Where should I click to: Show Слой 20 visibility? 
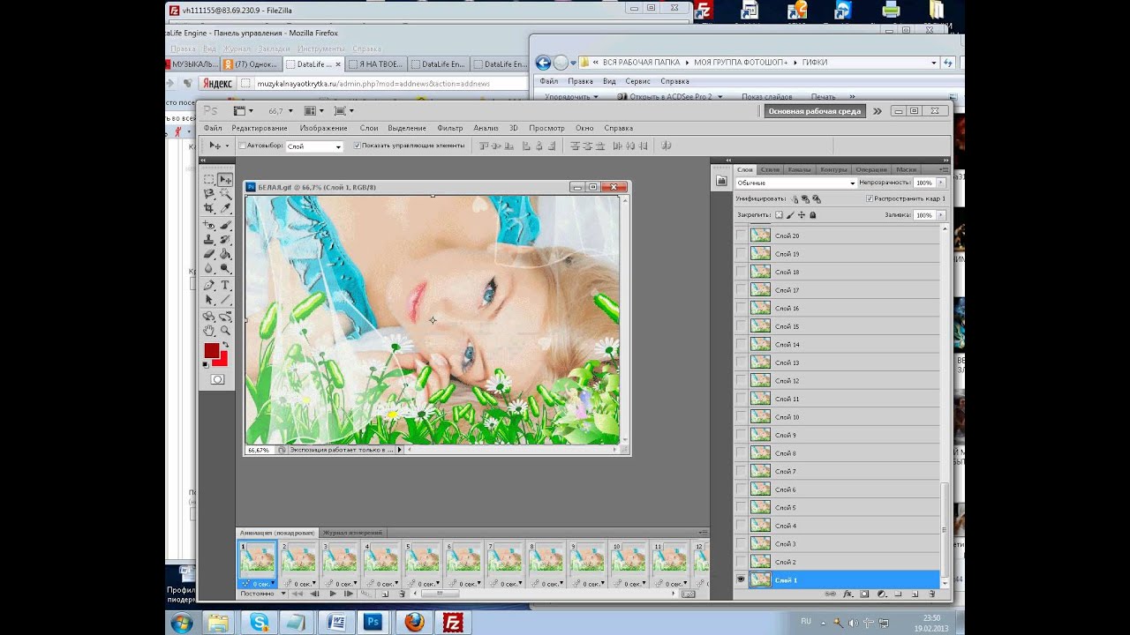[741, 235]
